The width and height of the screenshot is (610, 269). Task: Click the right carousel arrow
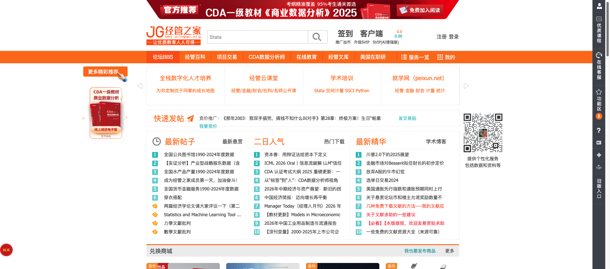click(x=466, y=86)
